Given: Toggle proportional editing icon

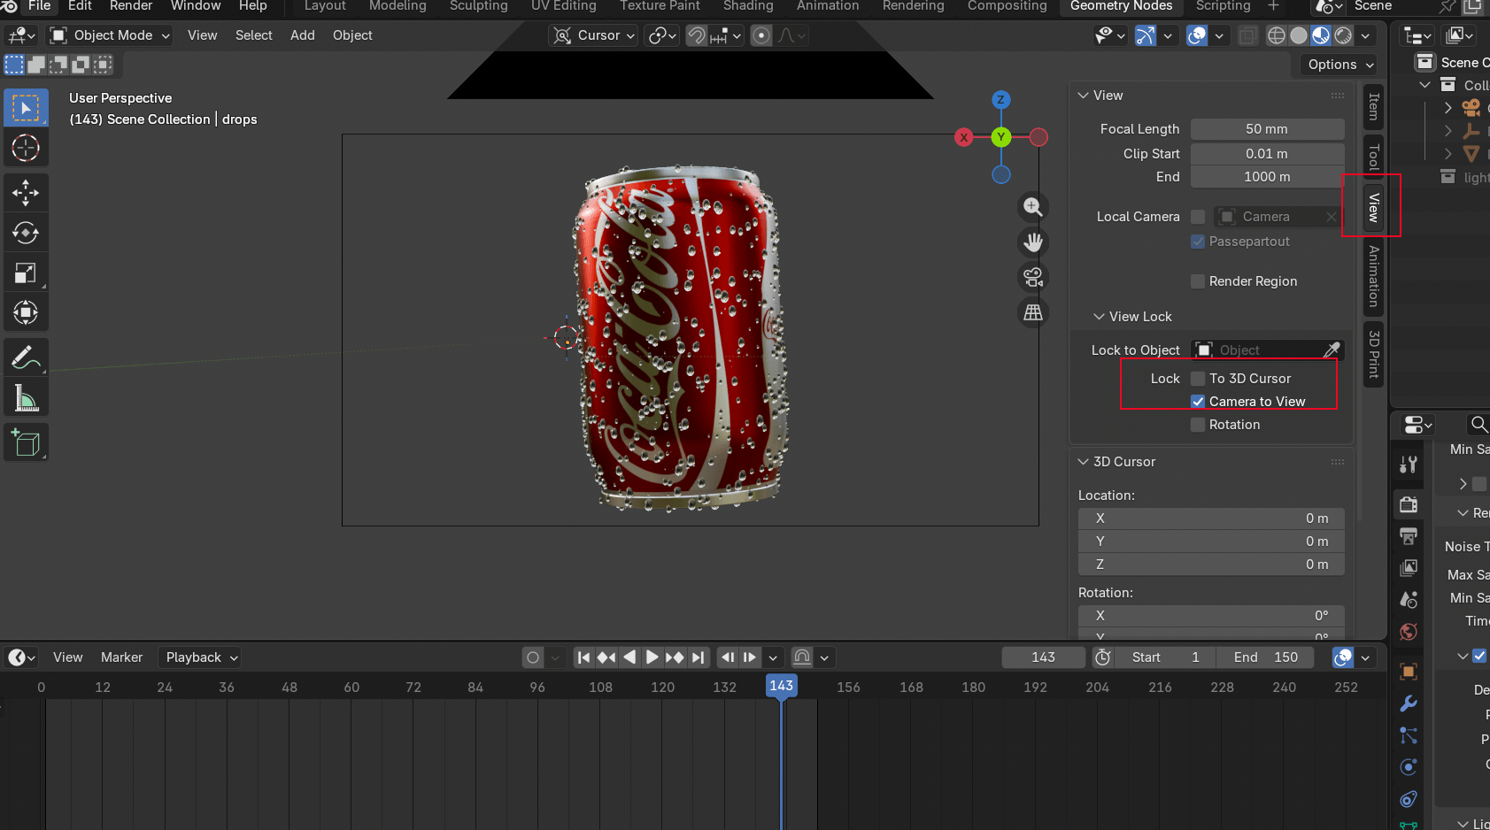Looking at the screenshot, I should (760, 35).
